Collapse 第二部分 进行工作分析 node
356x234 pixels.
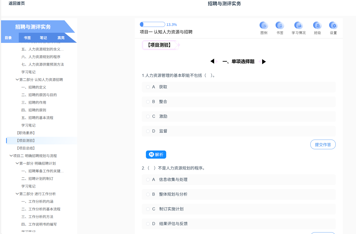17,194
